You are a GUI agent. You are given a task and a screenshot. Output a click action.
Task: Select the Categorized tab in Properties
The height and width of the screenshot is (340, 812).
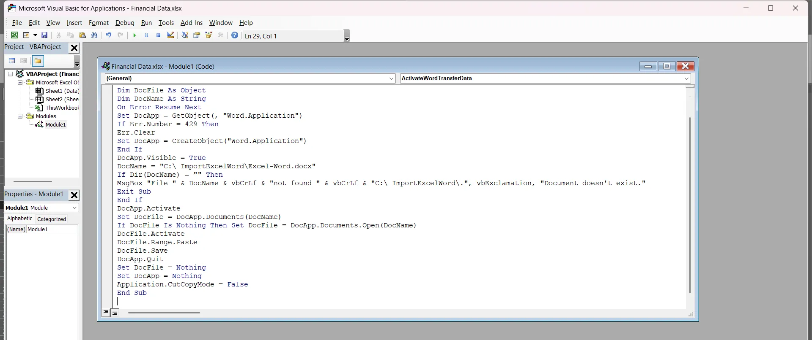[52, 219]
